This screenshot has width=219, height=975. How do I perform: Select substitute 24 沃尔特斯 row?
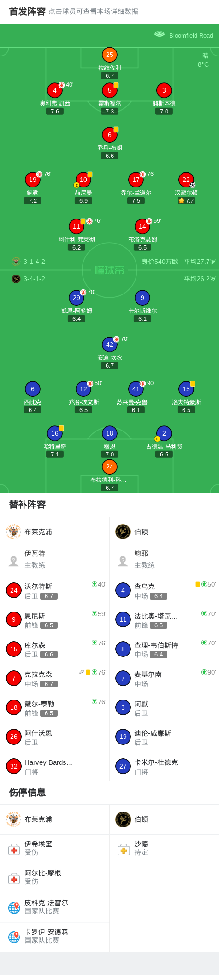[55, 590]
